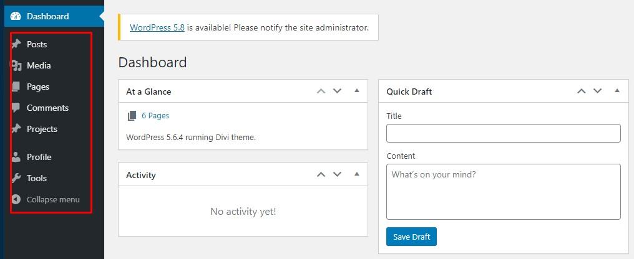Click the Dashboard gauge icon
This screenshot has width=634, height=259.
16,16
